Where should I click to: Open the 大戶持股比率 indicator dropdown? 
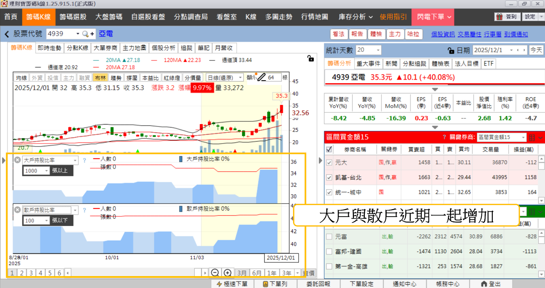(x=75, y=160)
